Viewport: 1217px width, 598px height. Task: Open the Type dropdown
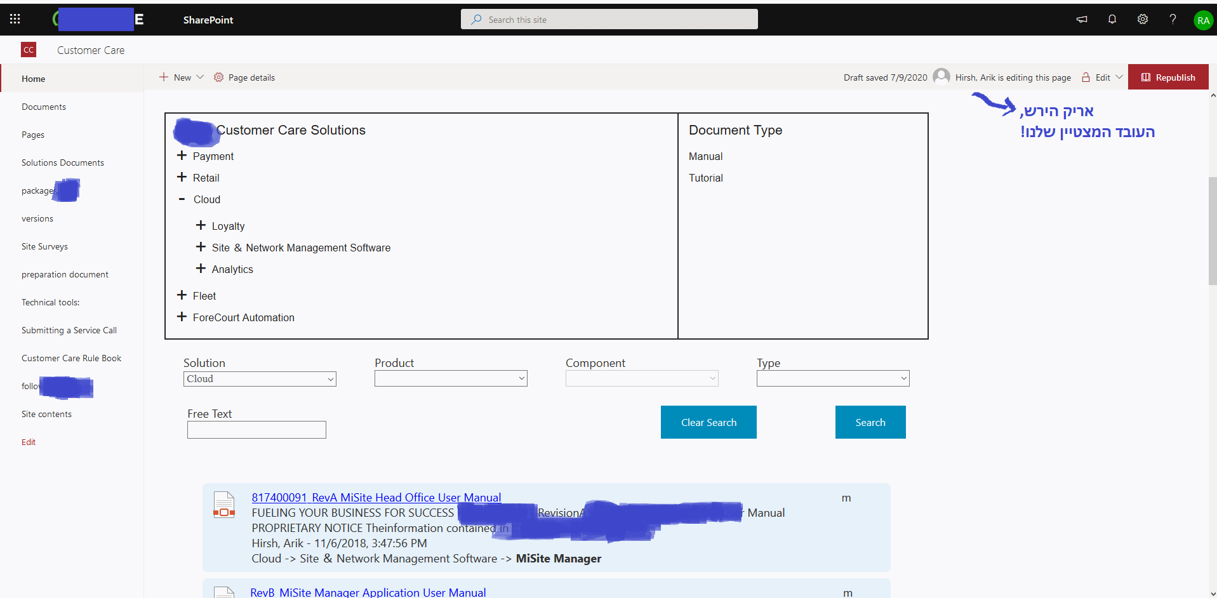tap(833, 378)
